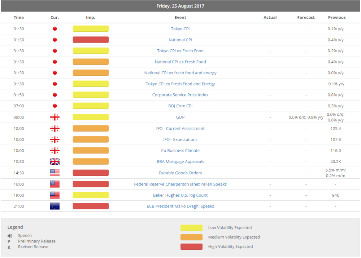Click the red impact bar on National CPI row

pyautogui.click(x=91, y=40)
